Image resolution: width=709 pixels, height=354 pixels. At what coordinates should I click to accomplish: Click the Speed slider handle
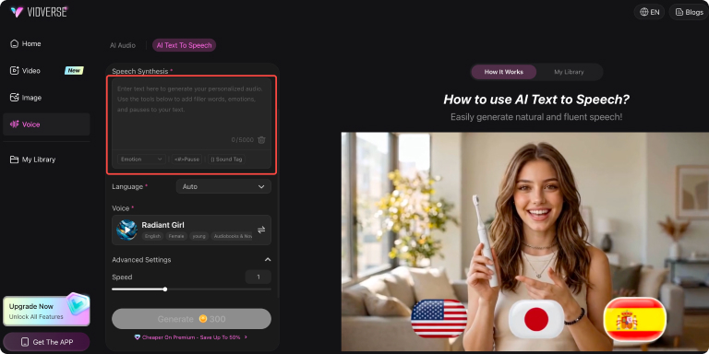point(165,289)
